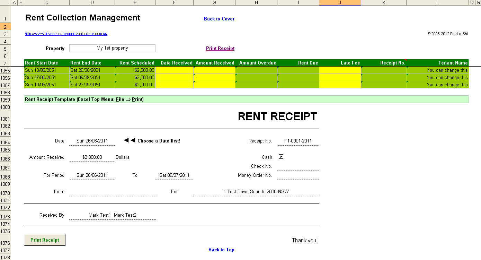Select Rent Scheduled cell in row 1055
This screenshot has width=481, height=260.
[135, 70]
